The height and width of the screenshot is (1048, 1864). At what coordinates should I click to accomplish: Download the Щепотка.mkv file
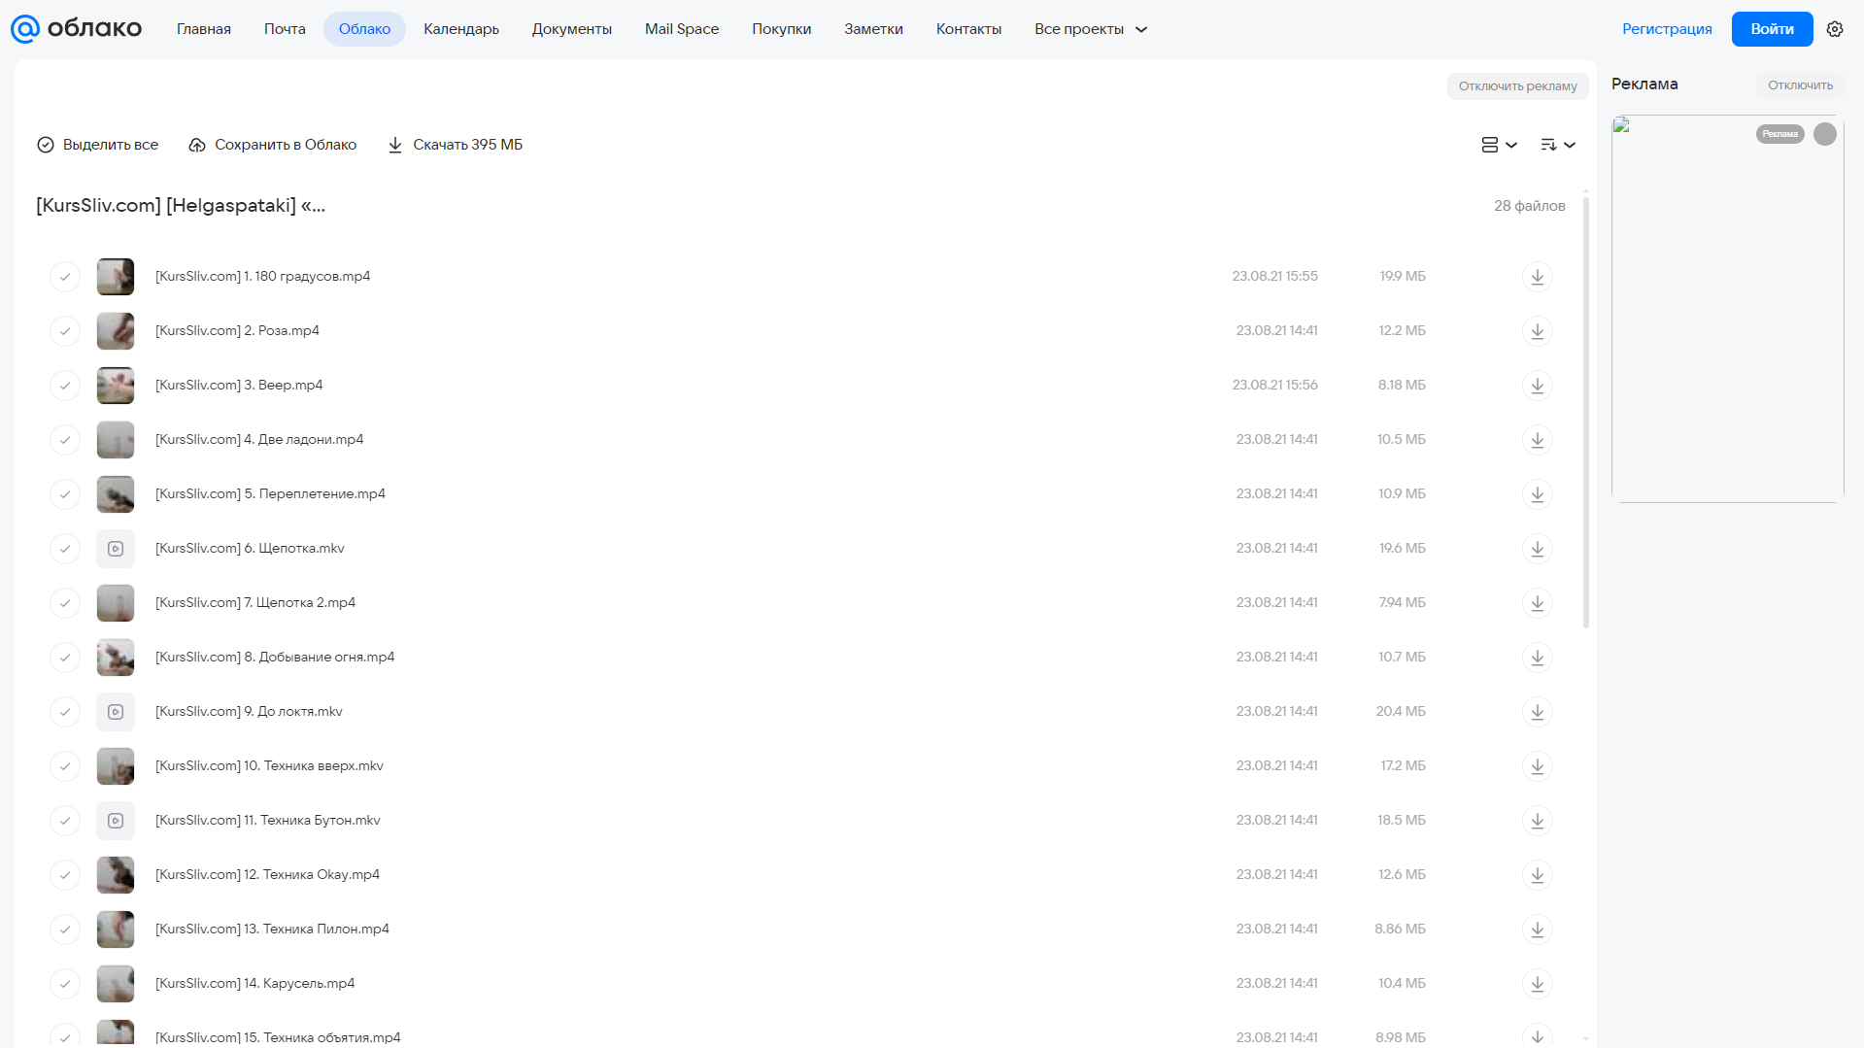point(1537,549)
